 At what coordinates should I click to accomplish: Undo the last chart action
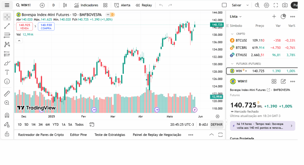161,5
